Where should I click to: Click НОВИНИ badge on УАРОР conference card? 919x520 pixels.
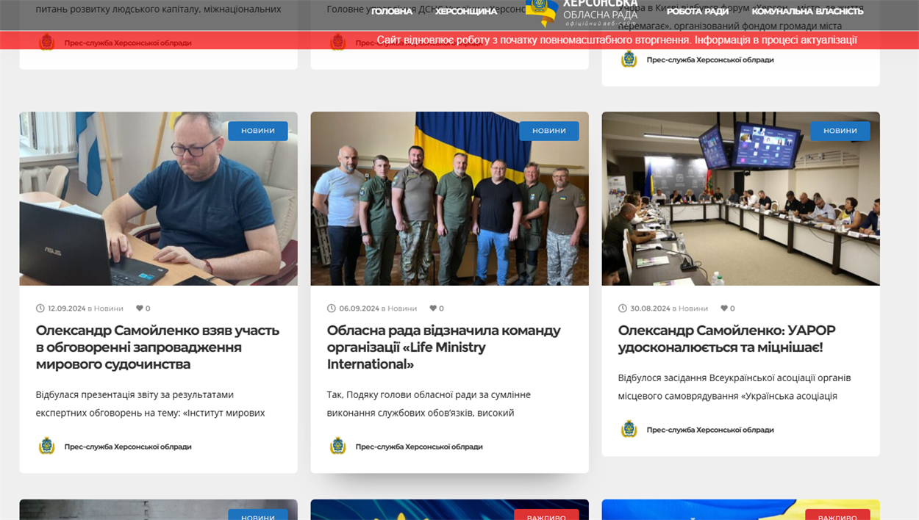pyautogui.click(x=840, y=131)
